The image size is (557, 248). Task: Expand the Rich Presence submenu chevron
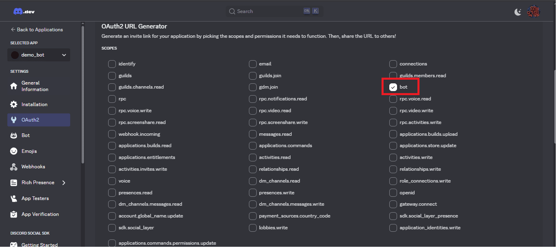click(x=64, y=183)
